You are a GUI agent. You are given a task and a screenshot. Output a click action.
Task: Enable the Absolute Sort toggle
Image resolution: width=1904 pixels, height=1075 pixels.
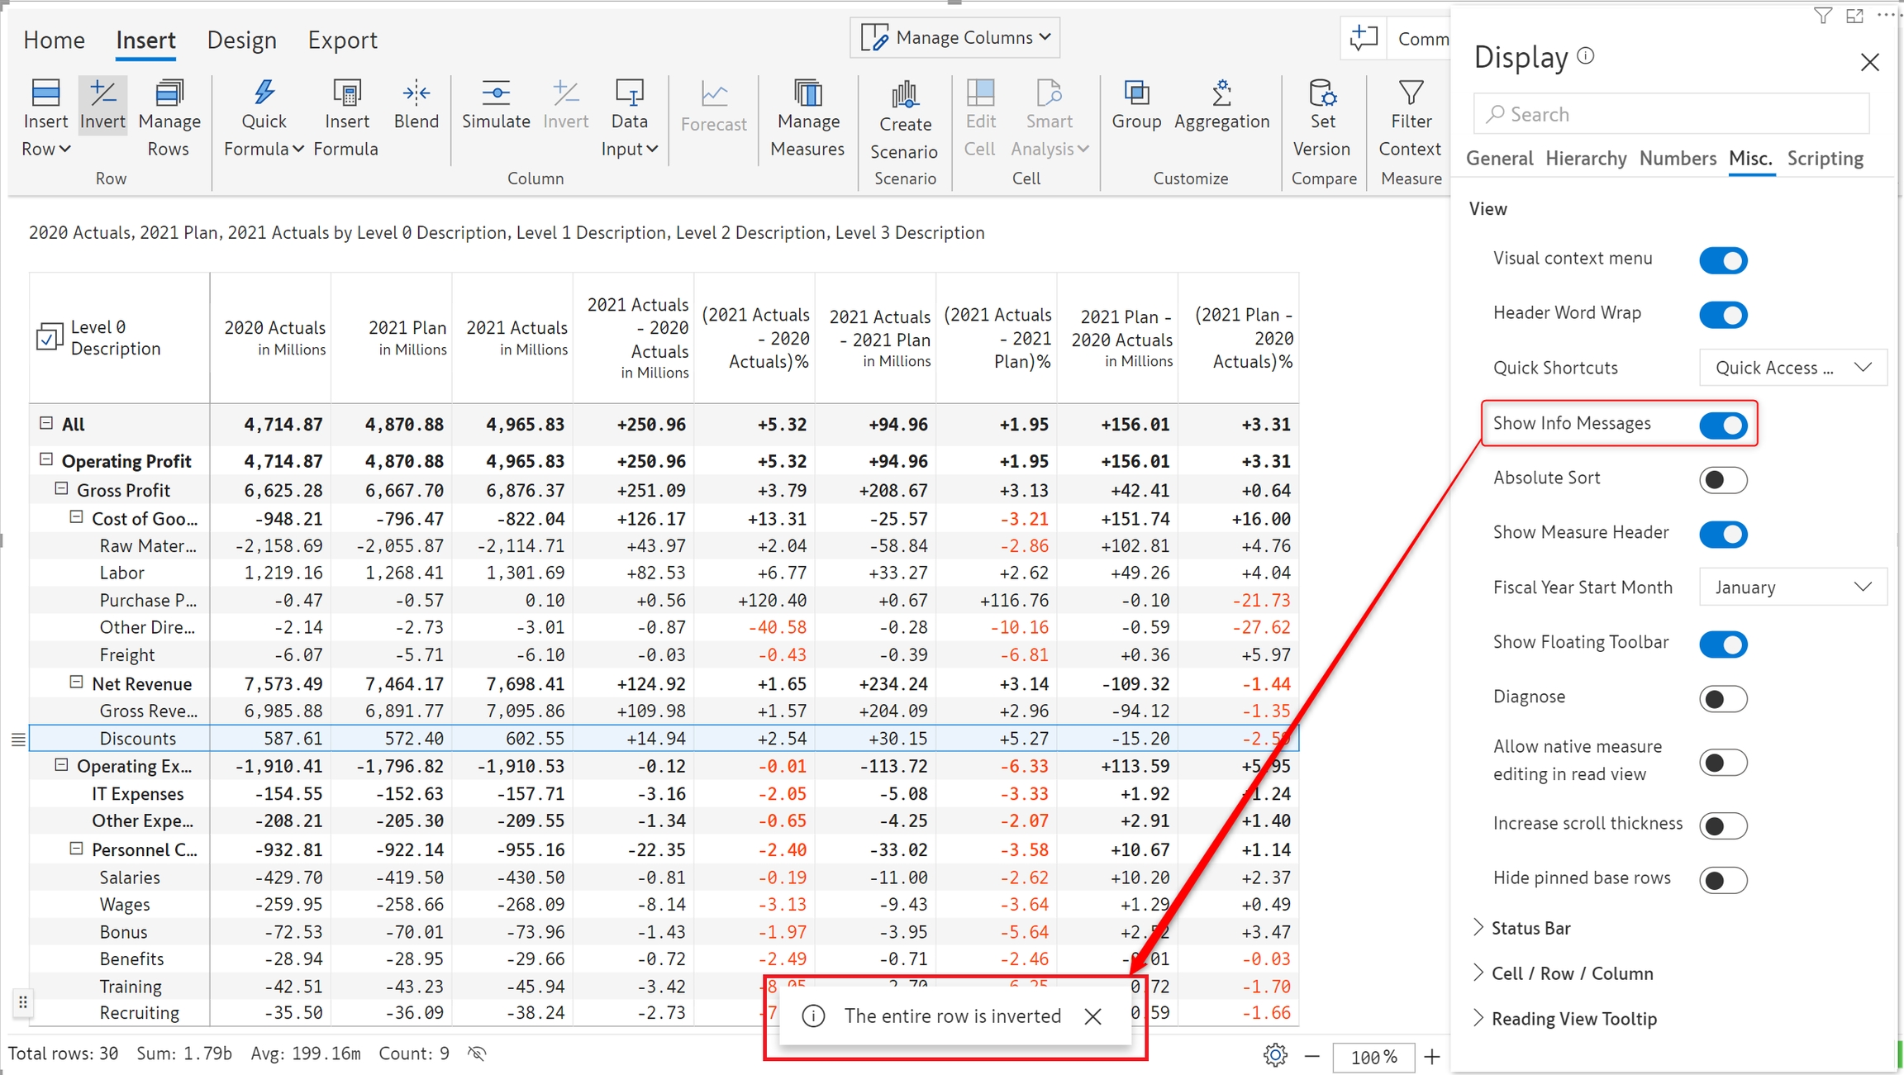tap(1723, 479)
